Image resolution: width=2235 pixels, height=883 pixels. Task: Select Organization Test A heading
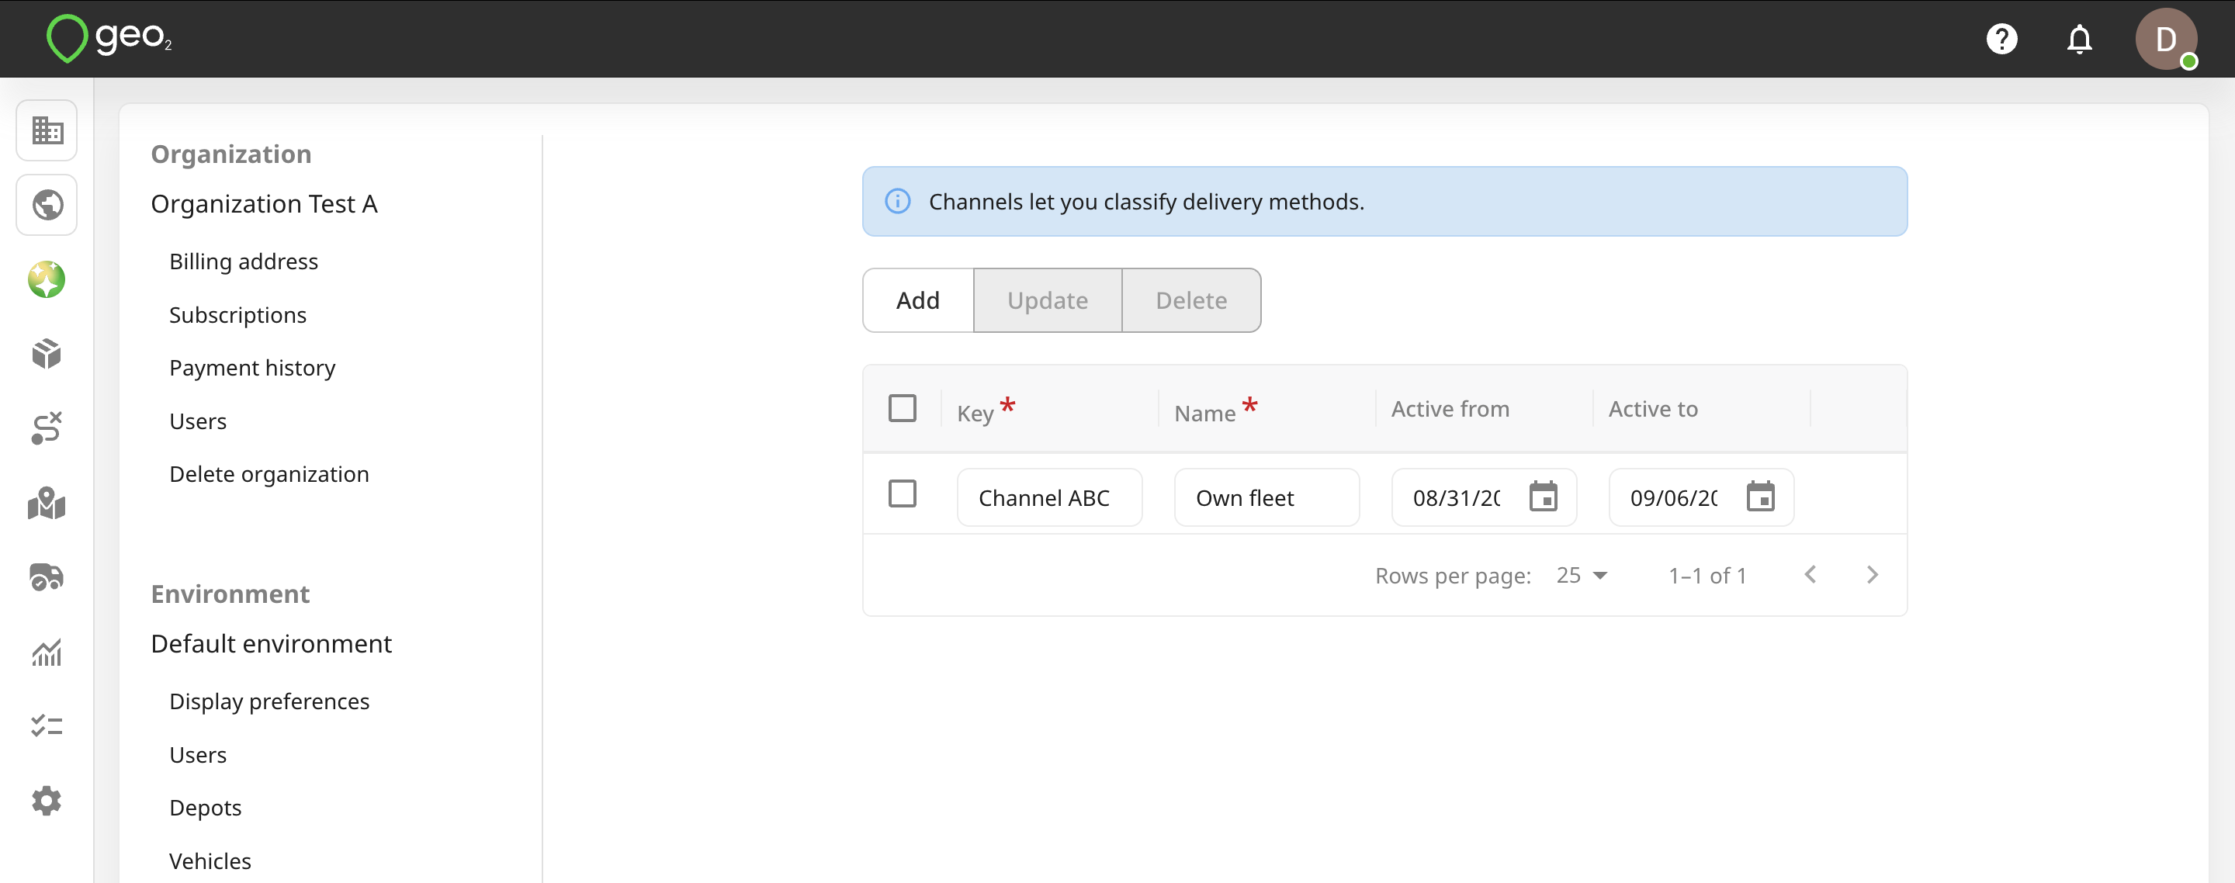(264, 204)
